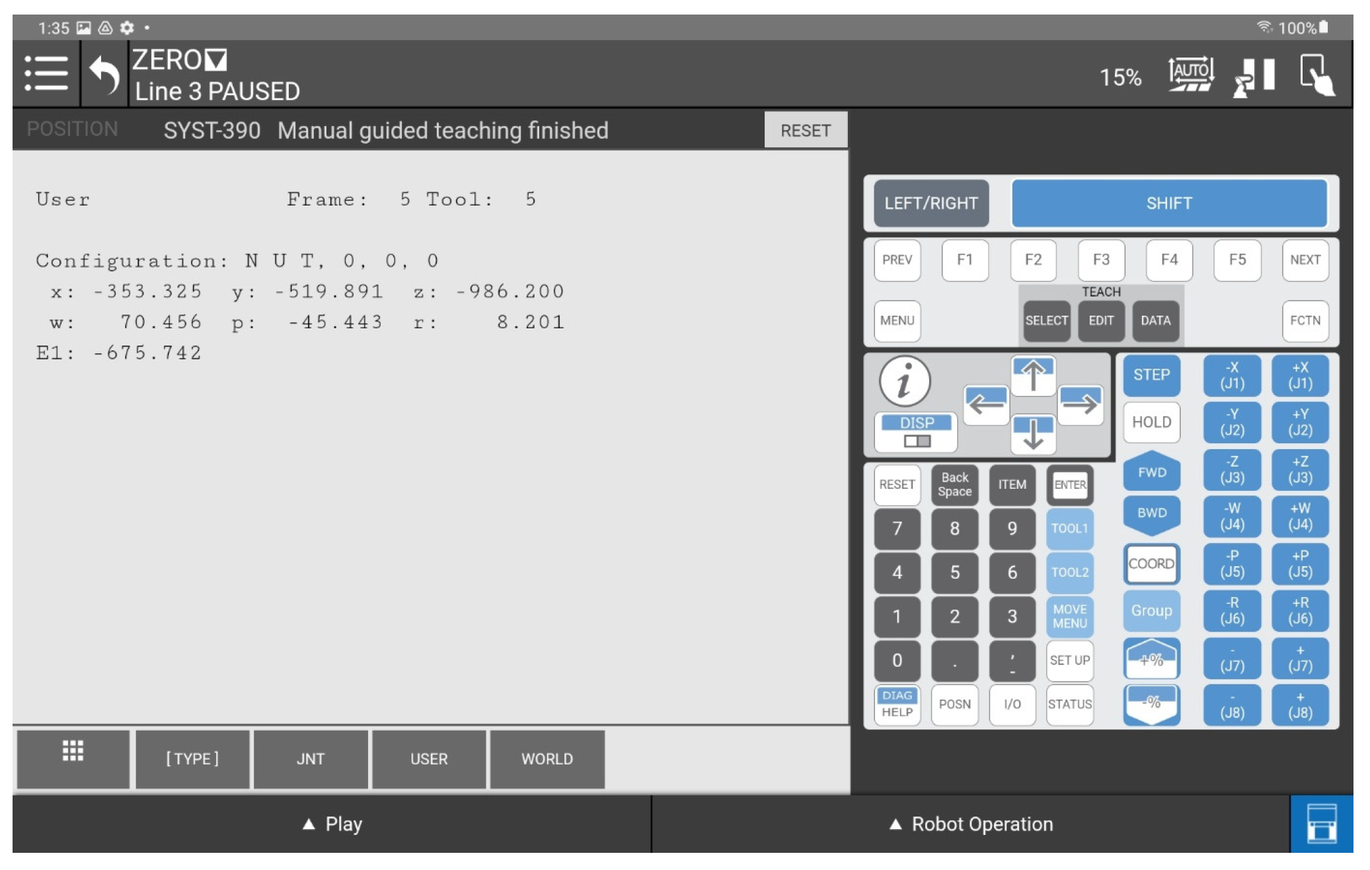Open the [TYPE] softkey menu
The height and width of the screenshot is (870, 1370).
(192, 758)
